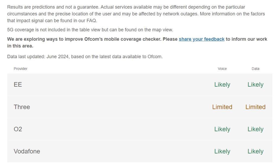Click the Voice column header

click(x=222, y=69)
